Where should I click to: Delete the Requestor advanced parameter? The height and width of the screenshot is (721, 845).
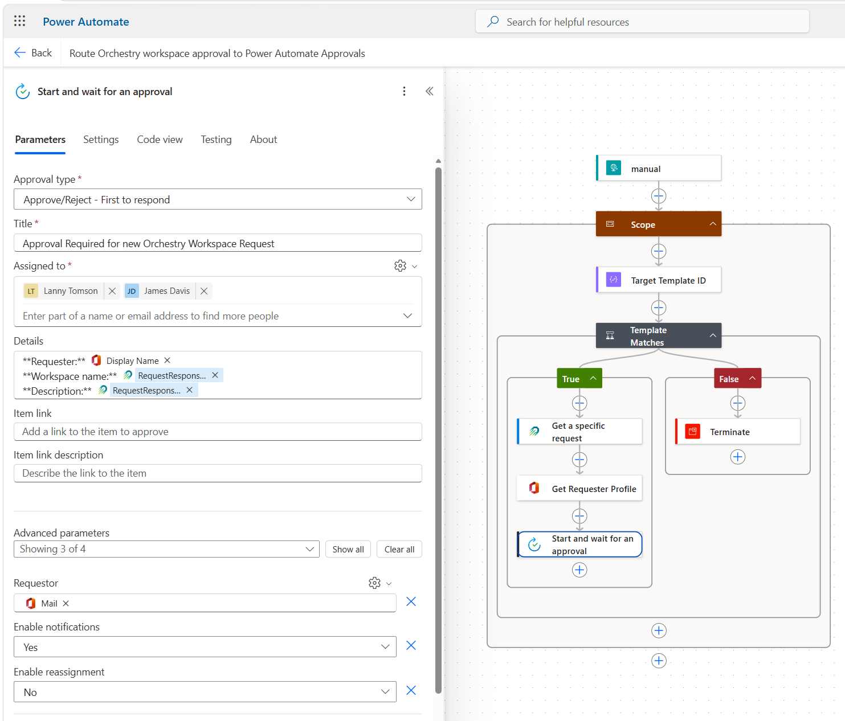[411, 601]
